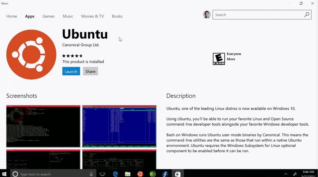
Task: Open the ESRB Everyone rating badge
Action: (219, 59)
